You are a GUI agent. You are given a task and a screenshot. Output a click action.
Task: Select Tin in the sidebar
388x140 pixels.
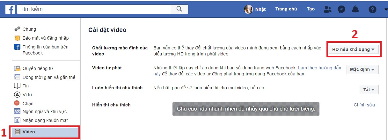26,86
